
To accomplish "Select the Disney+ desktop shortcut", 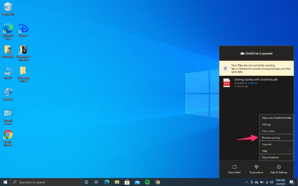I will pos(23,31).
